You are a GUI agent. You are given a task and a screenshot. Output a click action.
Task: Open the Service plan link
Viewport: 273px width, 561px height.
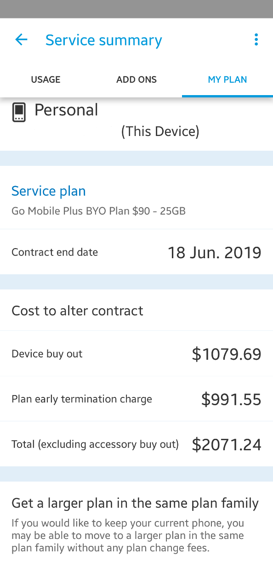click(48, 191)
